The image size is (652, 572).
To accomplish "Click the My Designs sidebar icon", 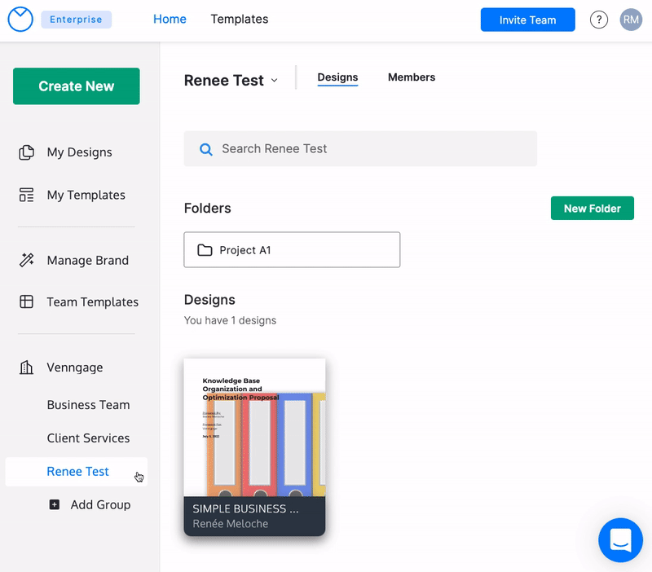I will pos(27,152).
